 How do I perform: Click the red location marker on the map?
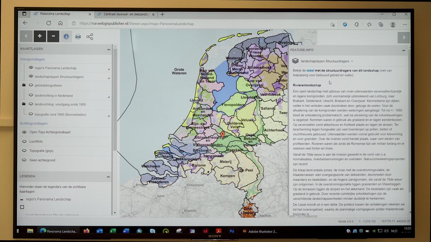[223, 135]
